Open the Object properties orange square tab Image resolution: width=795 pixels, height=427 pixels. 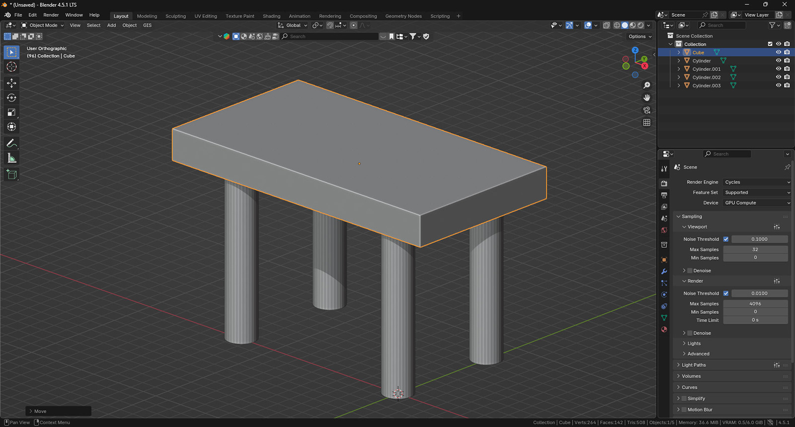tap(664, 260)
